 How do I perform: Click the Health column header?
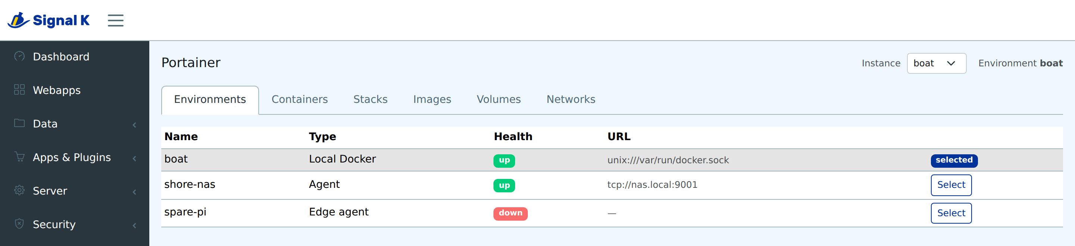tap(513, 137)
